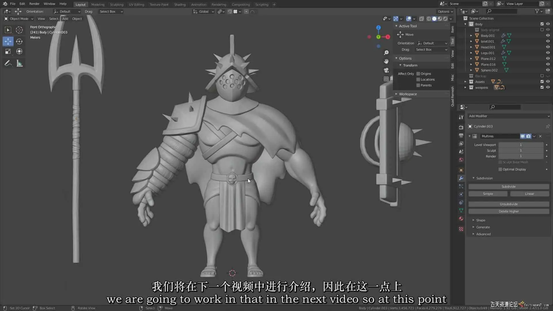Switch to Sculpting workspace tab
This screenshot has height=311, width=553.
(x=116, y=5)
